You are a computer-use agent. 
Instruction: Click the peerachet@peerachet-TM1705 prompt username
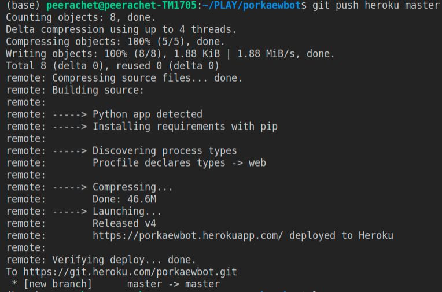[x=121, y=5]
